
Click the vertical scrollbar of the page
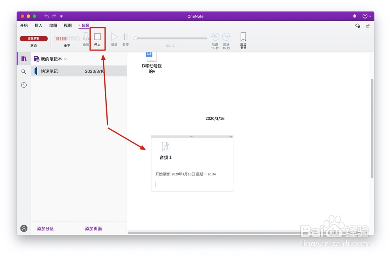372,128
